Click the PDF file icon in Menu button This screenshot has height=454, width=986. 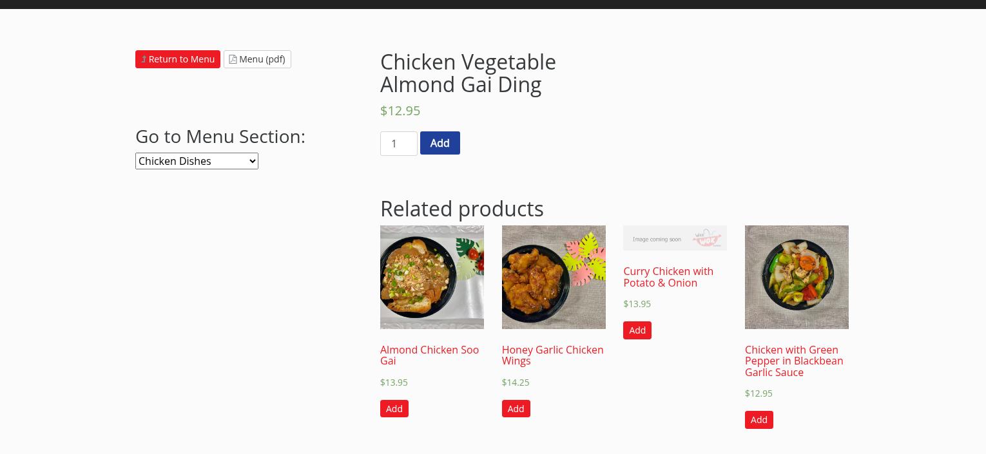[233, 59]
